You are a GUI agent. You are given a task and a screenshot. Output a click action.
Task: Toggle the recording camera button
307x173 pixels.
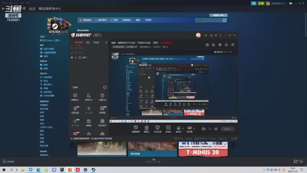[204, 129]
